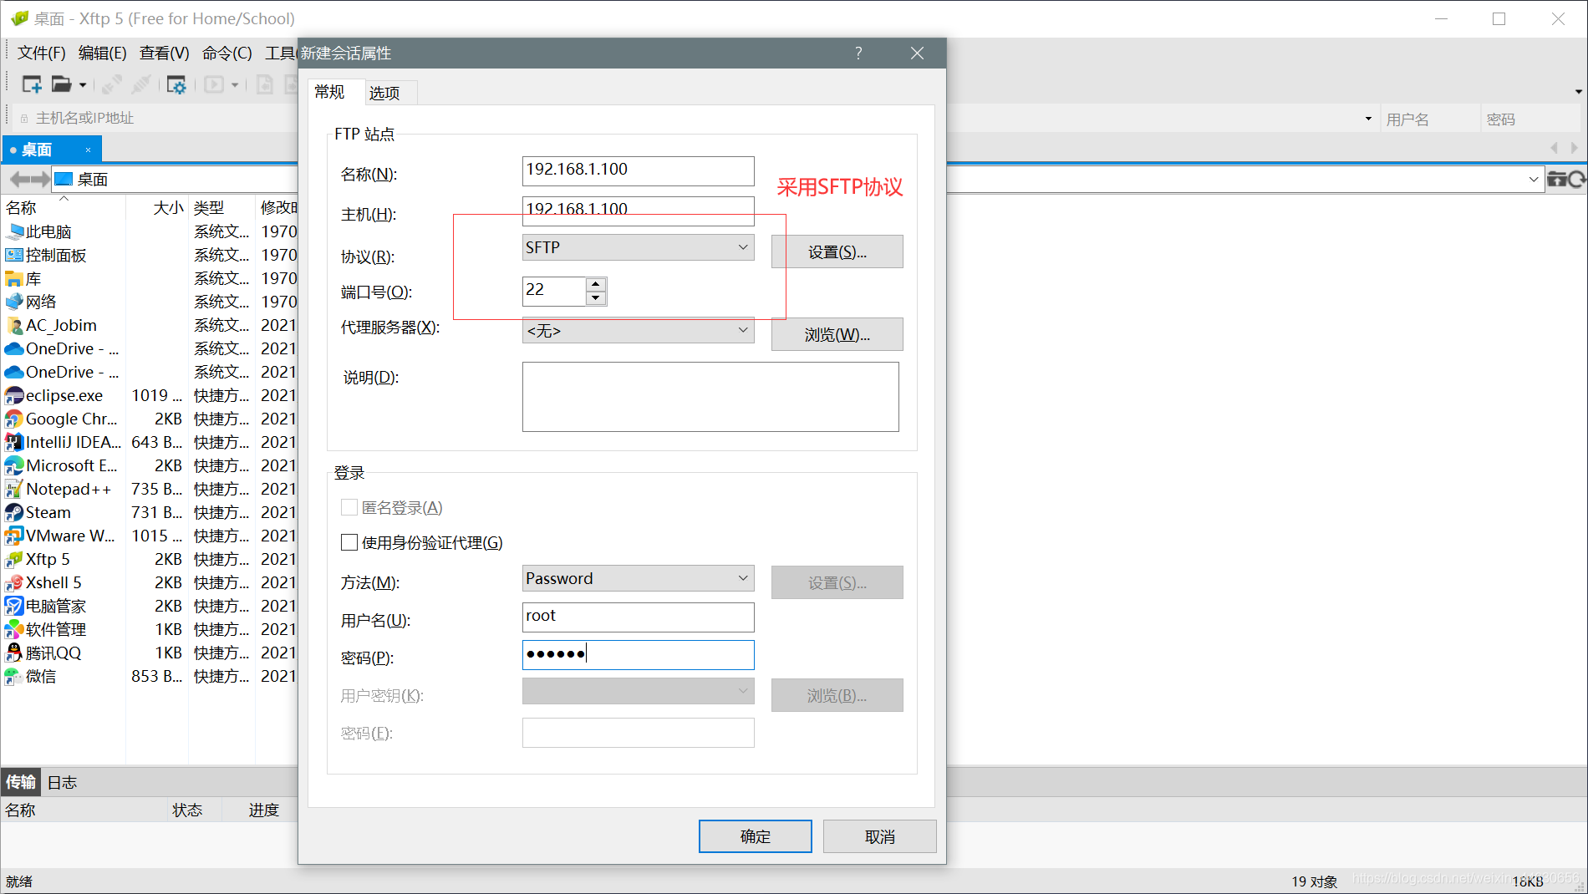This screenshot has height=894, width=1588.
Task: Toggle the 匿名登录 checkbox
Action: pyautogui.click(x=349, y=507)
